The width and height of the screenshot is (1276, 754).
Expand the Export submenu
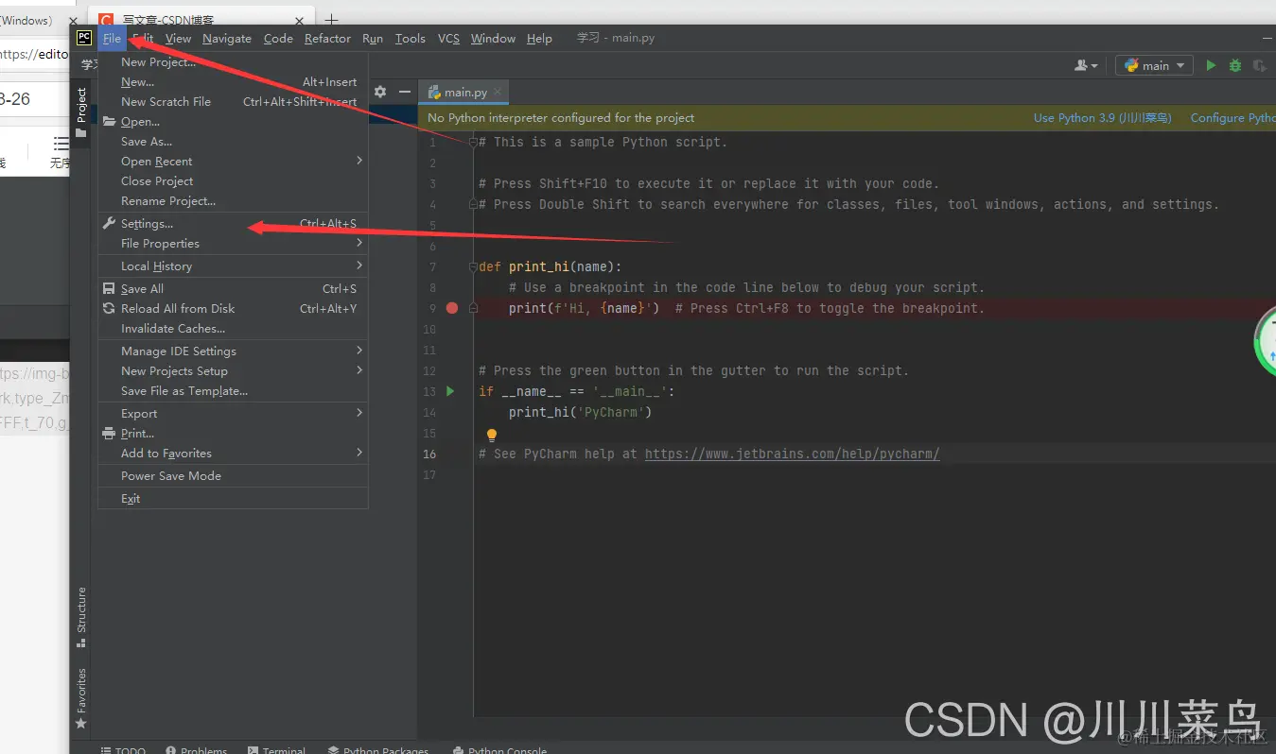click(x=233, y=413)
